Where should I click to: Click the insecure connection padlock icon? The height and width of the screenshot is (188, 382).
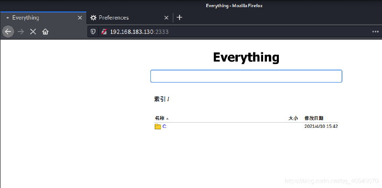coord(104,31)
